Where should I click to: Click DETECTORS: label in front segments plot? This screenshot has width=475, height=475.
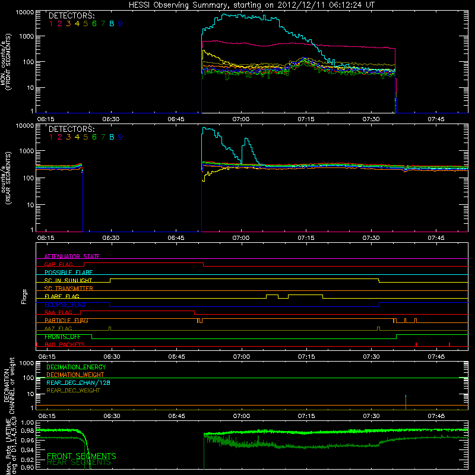71,15
